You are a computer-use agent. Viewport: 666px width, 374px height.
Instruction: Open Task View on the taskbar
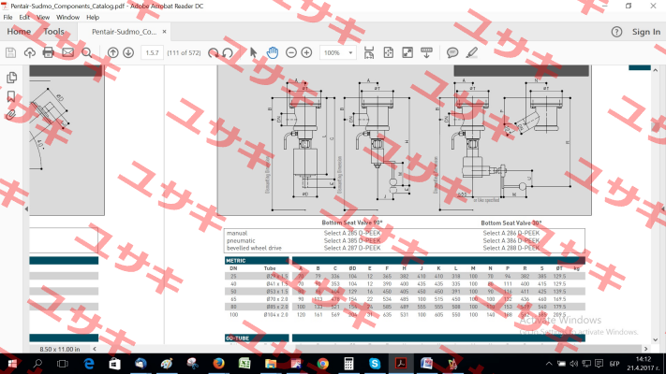[x=63, y=364]
